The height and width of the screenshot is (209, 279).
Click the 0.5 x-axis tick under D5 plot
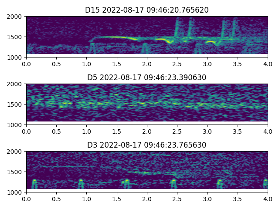pos(56,131)
